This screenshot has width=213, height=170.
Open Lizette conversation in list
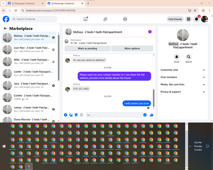(29, 74)
